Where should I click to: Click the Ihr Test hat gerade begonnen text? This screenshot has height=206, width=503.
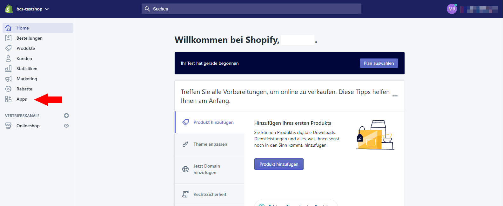[x=210, y=63]
